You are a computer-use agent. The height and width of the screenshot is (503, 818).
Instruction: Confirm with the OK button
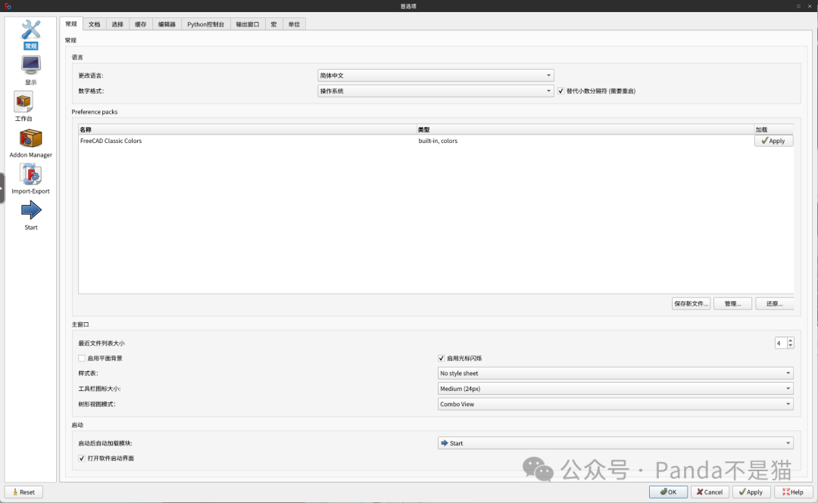pyautogui.click(x=668, y=492)
